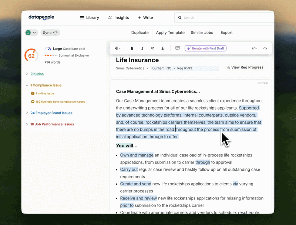Click the score 62 gauge
The height and width of the screenshot is (225, 296).
(x=31, y=56)
